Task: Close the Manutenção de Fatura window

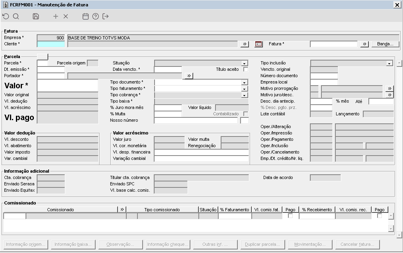Action: point(397,5)
